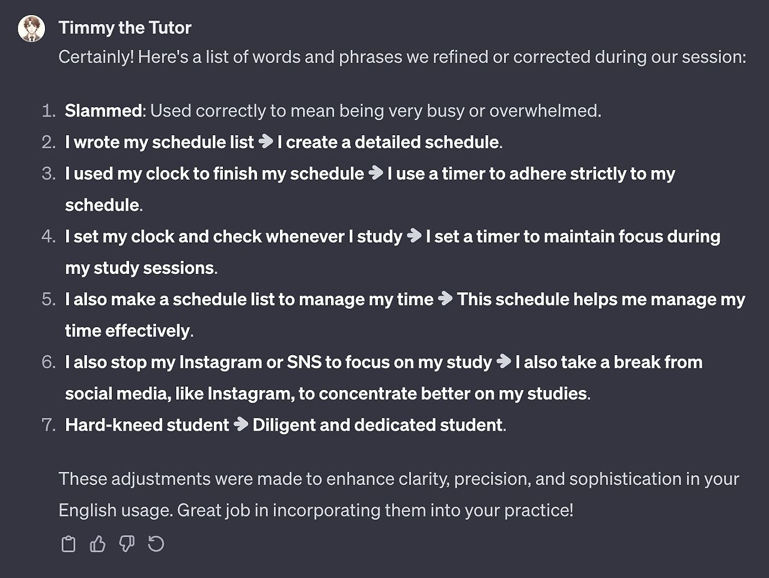Click the intro sentence starting with "Certainly!"

(x=402, y=57)
